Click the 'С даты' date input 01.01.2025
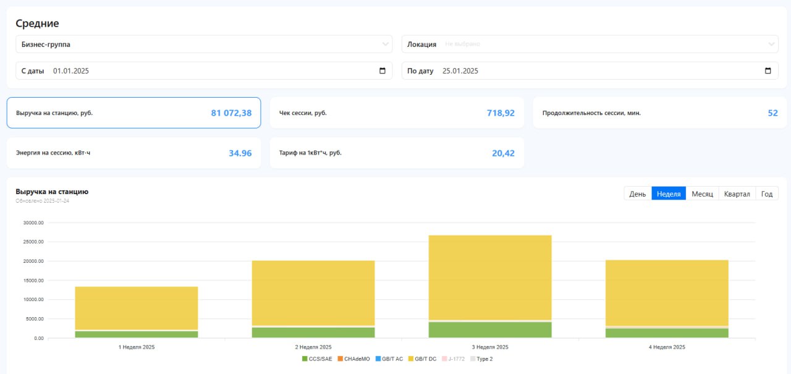 [204, 70]
